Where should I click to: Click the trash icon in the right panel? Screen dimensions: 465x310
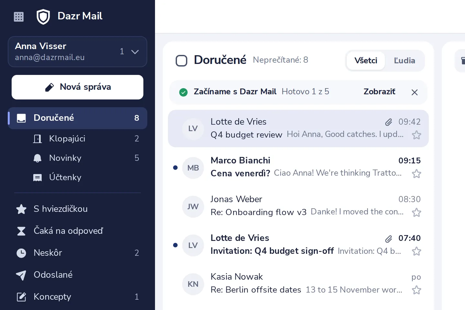coord(462,60)
